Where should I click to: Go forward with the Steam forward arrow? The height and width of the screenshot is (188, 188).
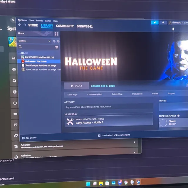click(x=25, y=25)
